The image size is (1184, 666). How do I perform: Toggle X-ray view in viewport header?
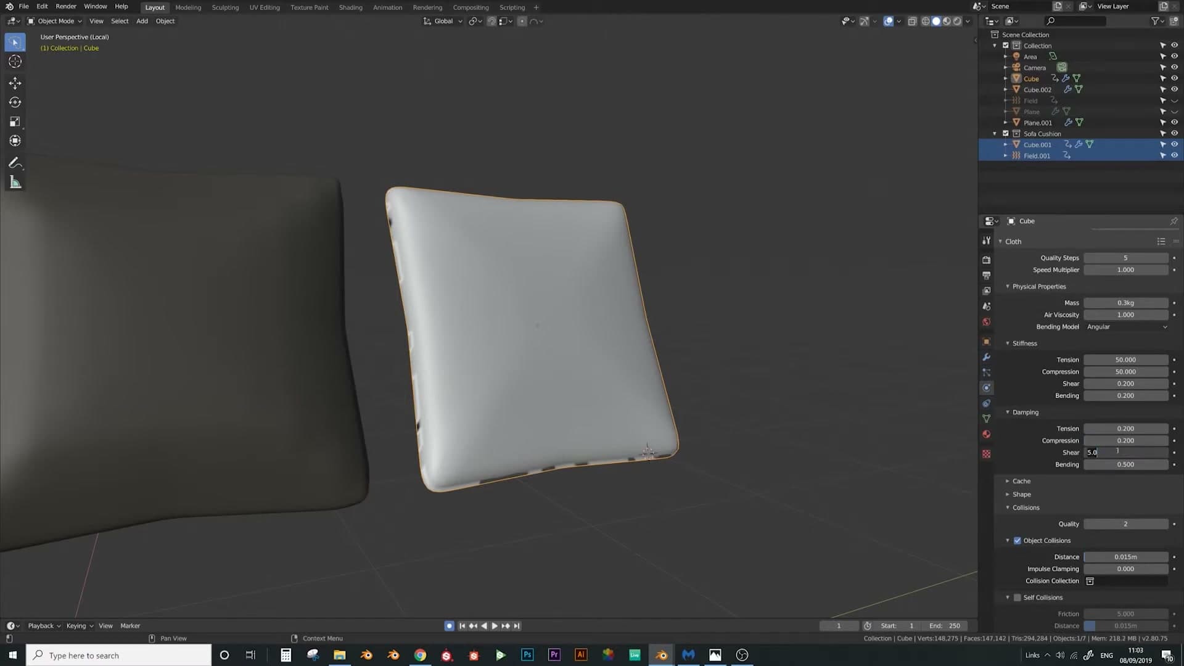tap(912, 21)
